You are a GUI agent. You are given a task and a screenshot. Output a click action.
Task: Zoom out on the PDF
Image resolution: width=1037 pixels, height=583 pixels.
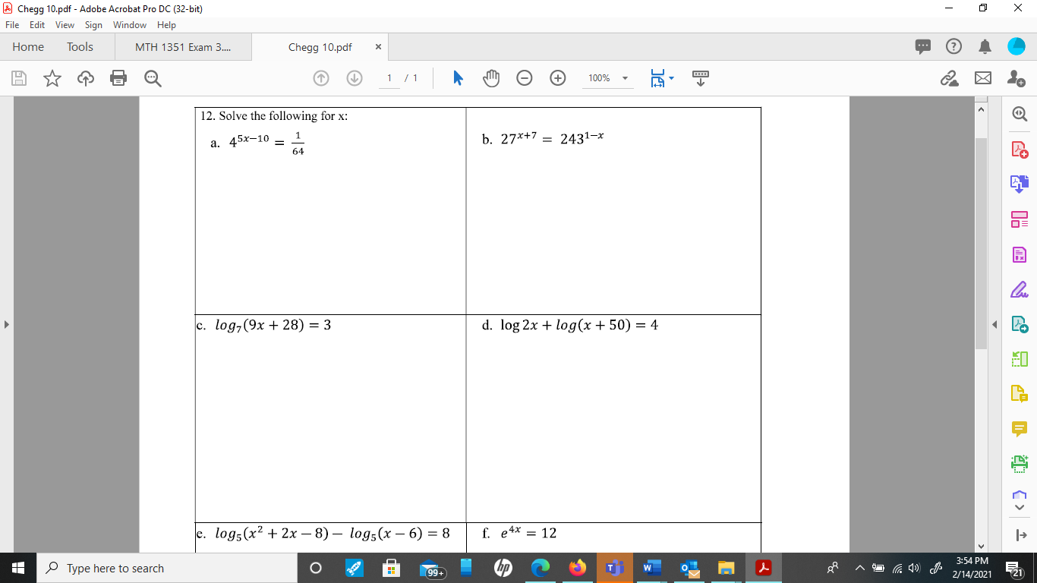click(x=524, y=77)
